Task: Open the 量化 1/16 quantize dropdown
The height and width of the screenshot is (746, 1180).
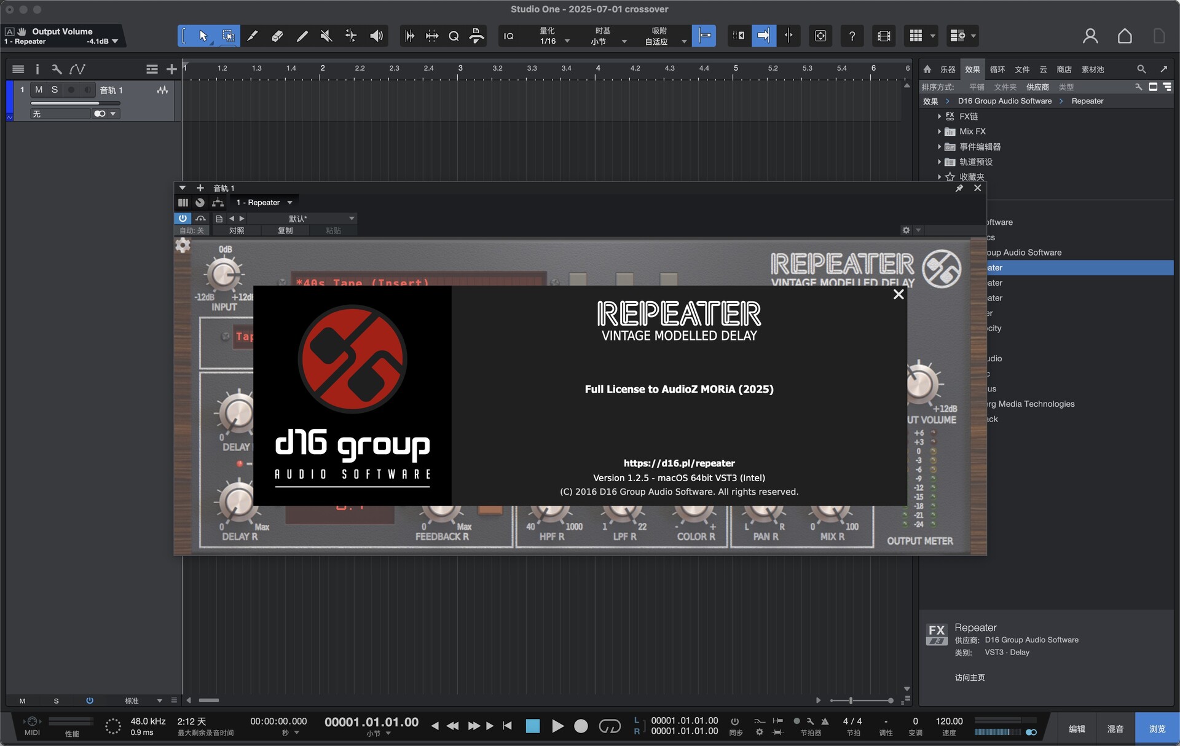Action: point(555,36)
